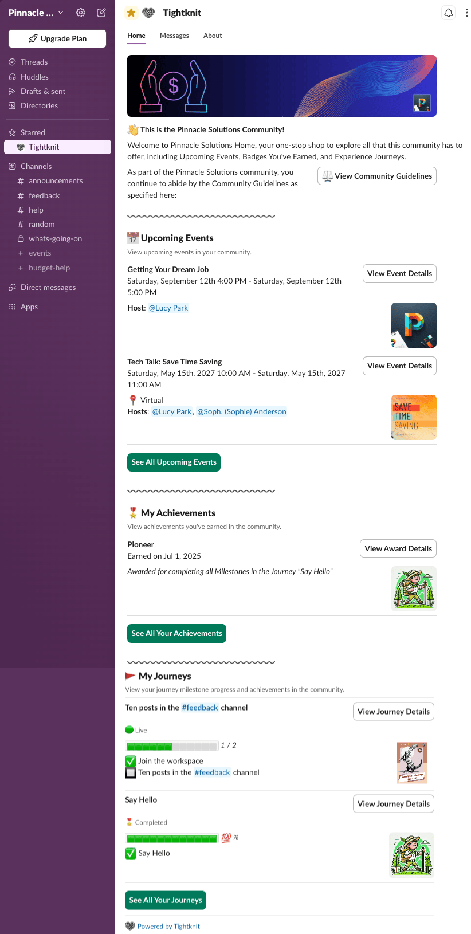Open notification bell settings

coord(449,13)
